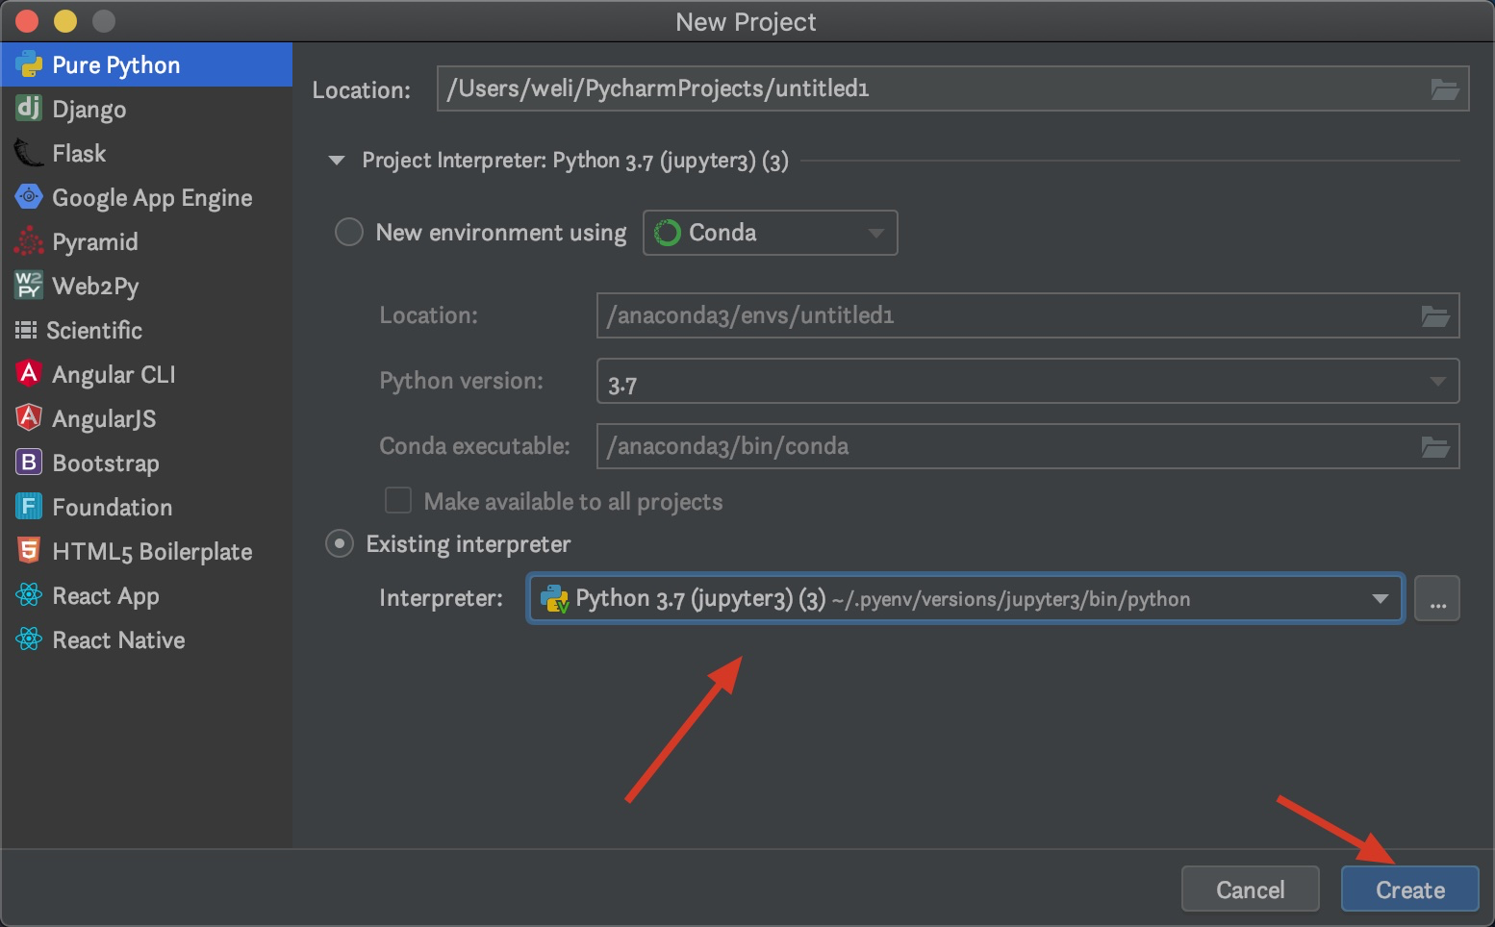1495x927 pixels.
Task: Click the Pyramid text label
Action: point(95,242)
